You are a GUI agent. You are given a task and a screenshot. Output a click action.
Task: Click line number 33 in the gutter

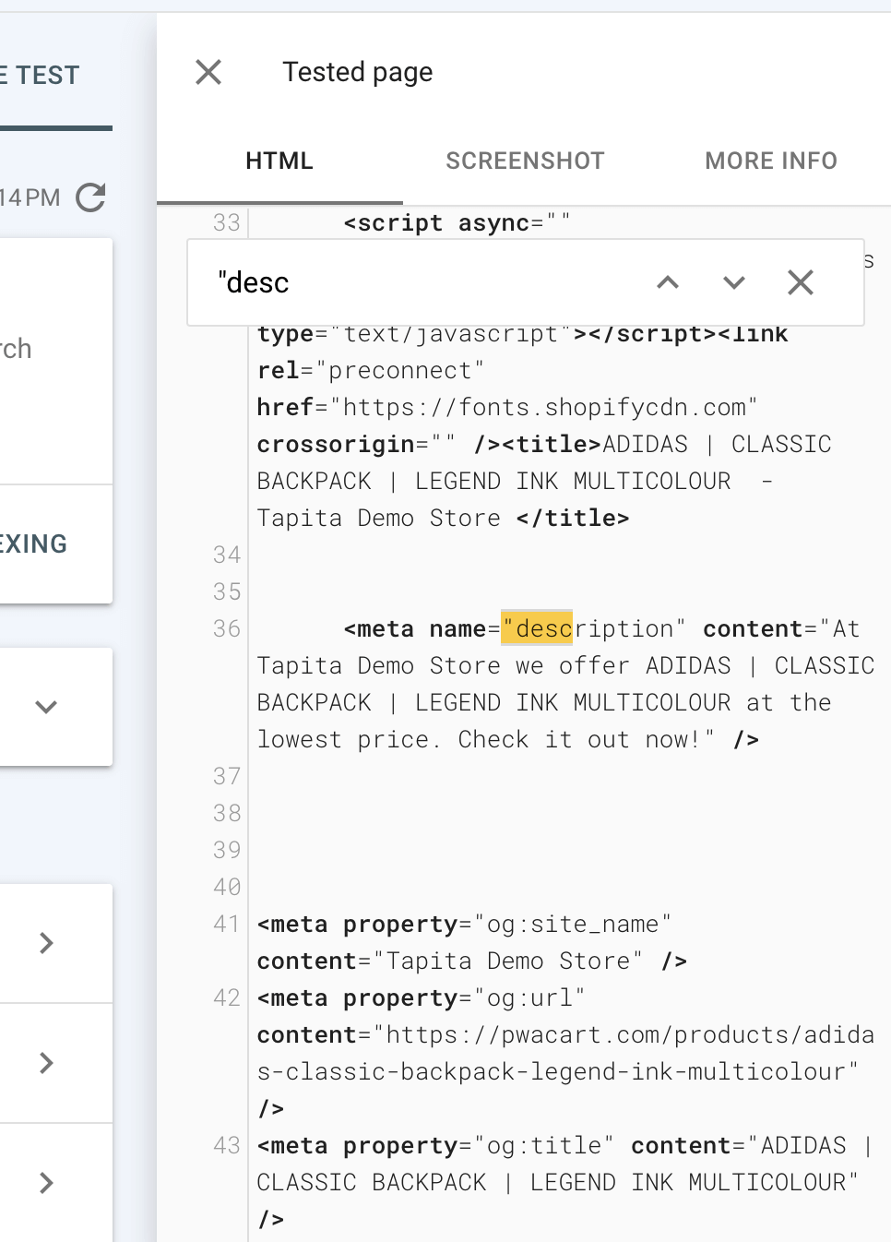227,222
